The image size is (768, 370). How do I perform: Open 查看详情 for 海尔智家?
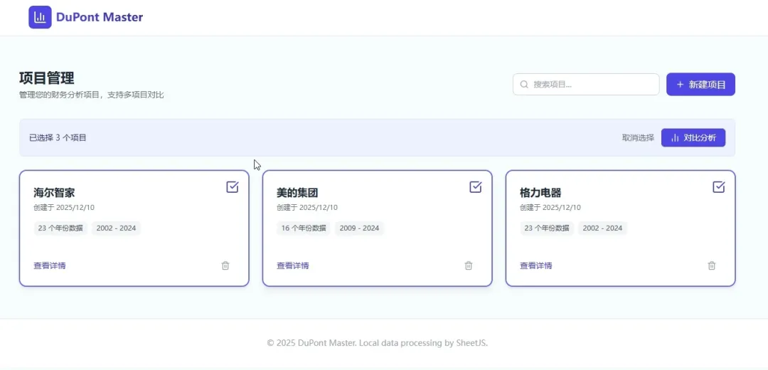pyautogui.click(x=50, y=265)
